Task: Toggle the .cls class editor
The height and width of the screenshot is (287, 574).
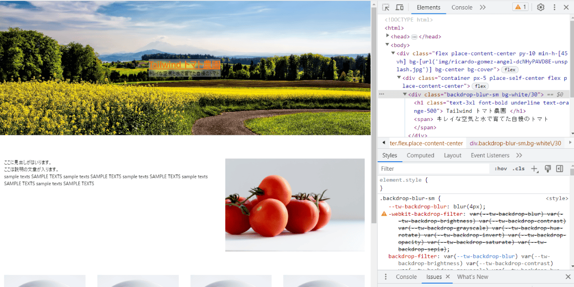Action: pyautogui.click(x=519, y=169)
